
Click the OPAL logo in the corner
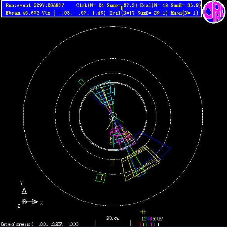214,12
